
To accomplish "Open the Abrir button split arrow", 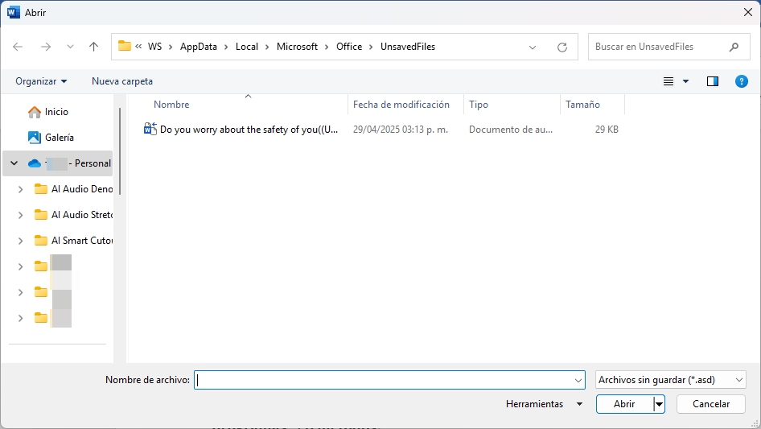I will click(659, 404).
